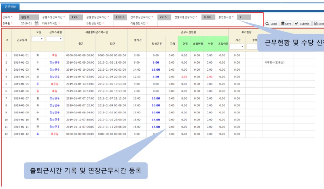Click the Save button
The height and width of the screenshot is (189, 324).
pos(286,24)
